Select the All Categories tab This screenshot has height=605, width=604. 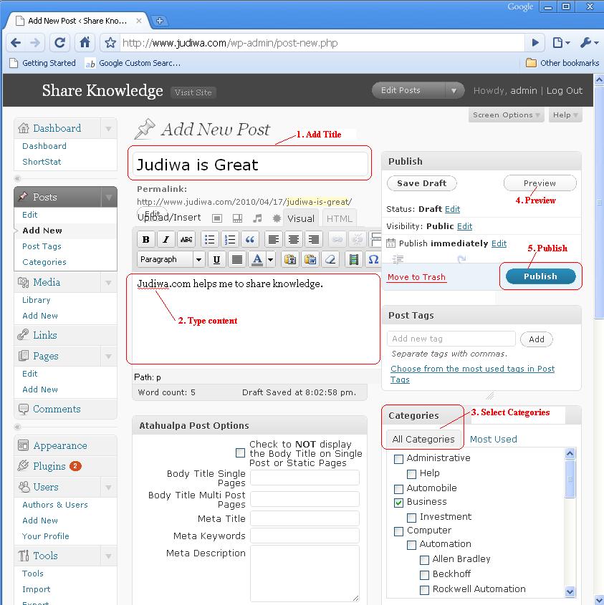pos(423,440)
